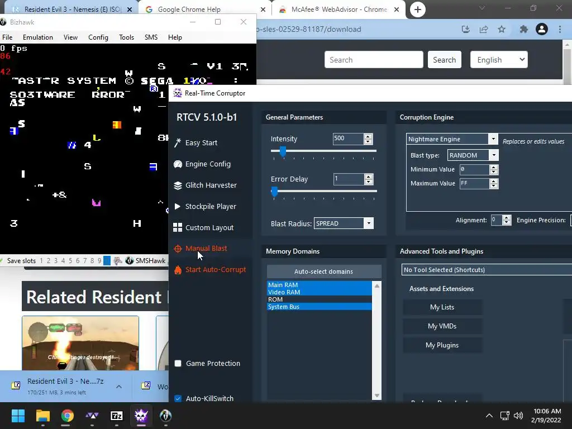The width and height of the screenshot is (572, 429).
Task: Select ROM in Memory Domains list
Action: point(319,299)
